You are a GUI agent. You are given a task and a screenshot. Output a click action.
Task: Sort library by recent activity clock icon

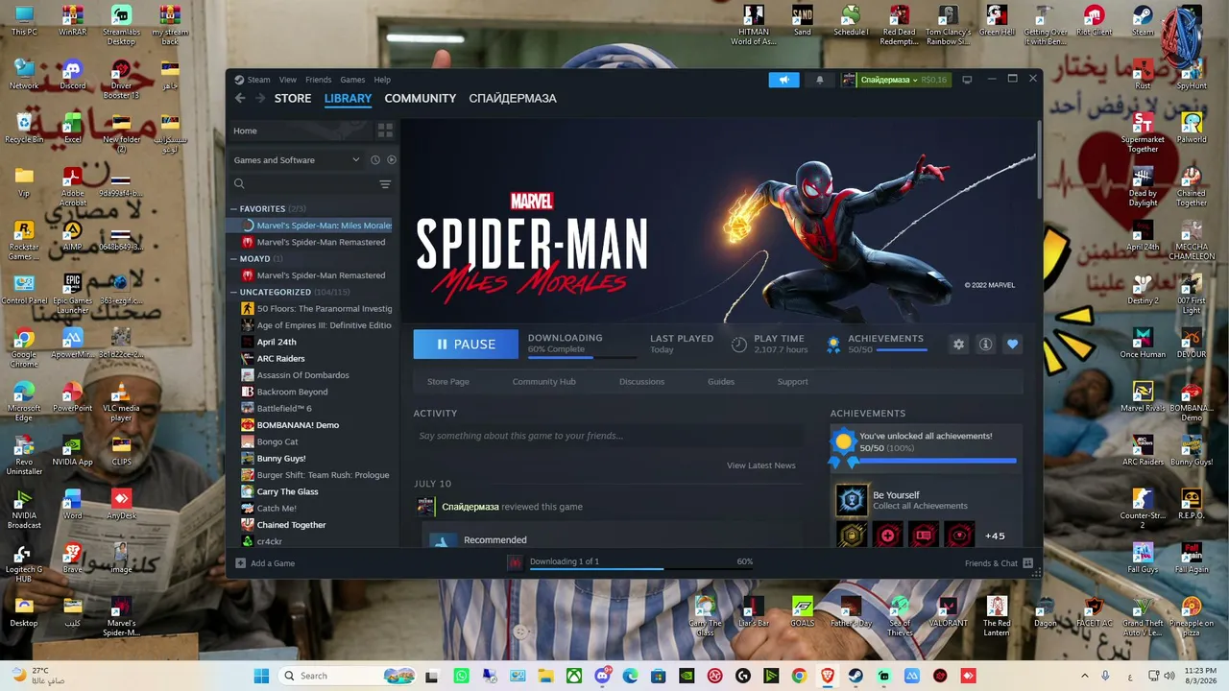coord(375,160)
